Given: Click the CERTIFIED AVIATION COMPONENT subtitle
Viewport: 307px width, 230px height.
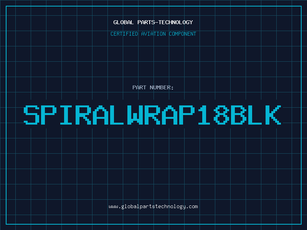Looking at the screenshot, I should point(153,34).
